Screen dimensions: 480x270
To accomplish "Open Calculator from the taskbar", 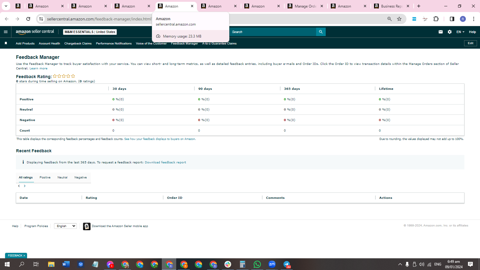I will click(x=243, y=264).
